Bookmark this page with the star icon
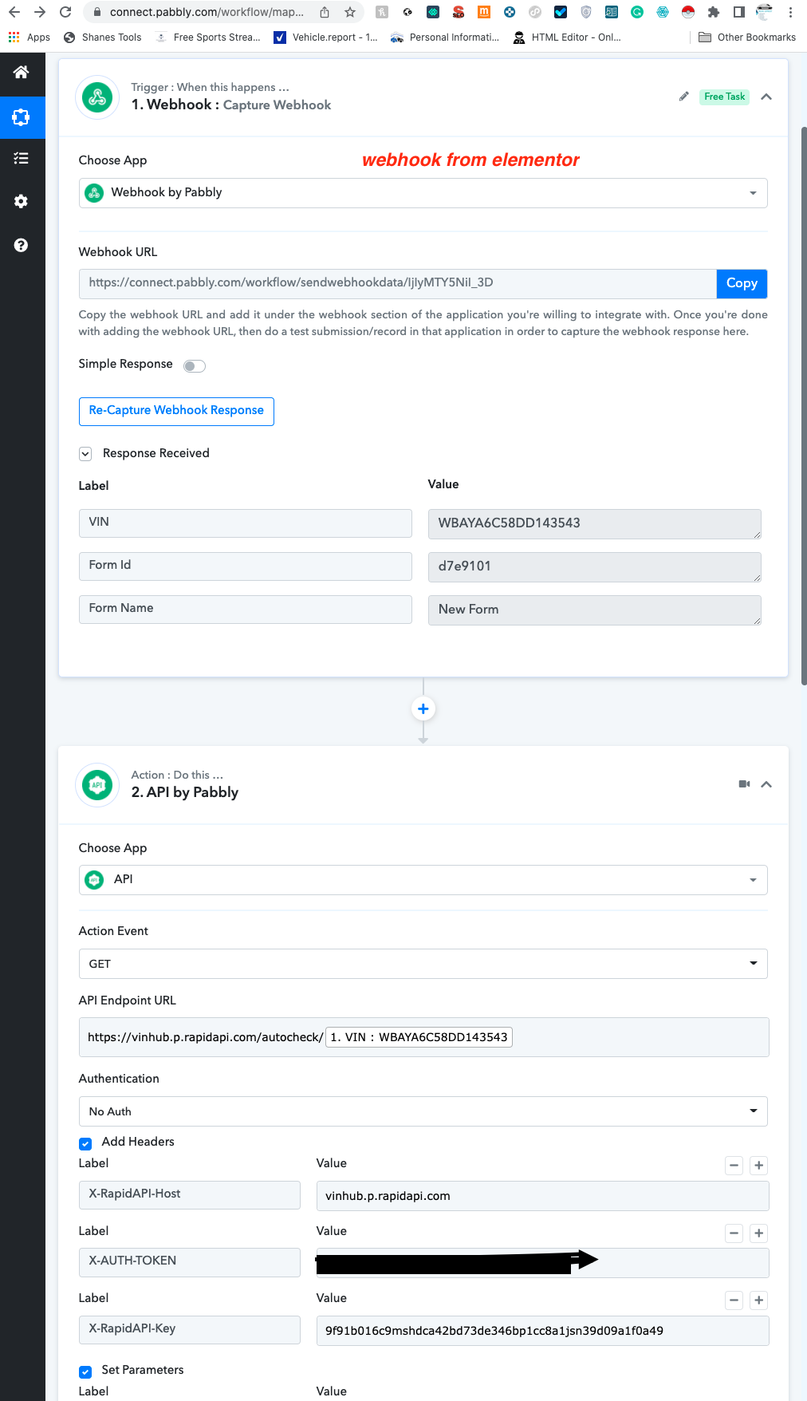Screen dimensions: 807x1401 click(350, 12)
